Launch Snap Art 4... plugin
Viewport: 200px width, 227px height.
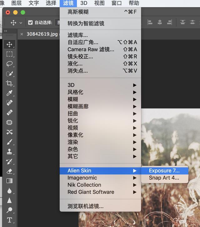pyautogui.click(x=165, y=178)
